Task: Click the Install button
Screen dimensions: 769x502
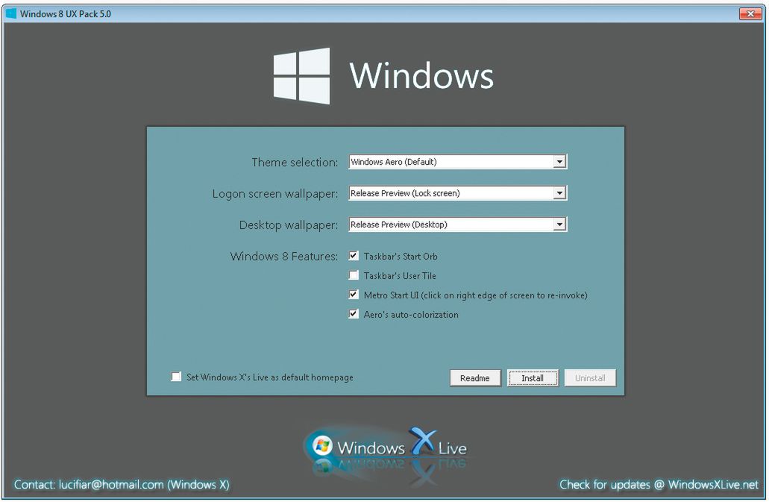Action: tap(533, 378)
